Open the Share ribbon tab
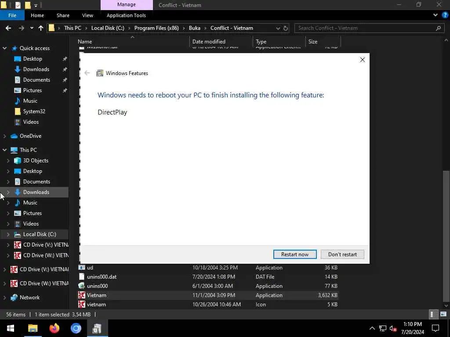The height and width of the screenshot is (337, 450). 63,15
